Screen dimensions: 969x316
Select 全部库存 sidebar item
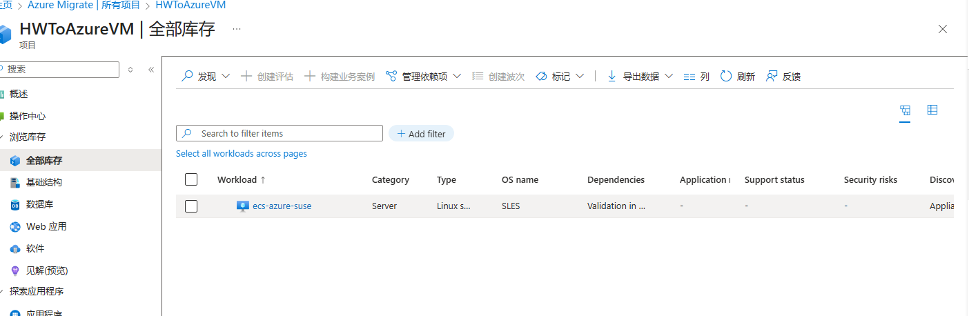[x=80, y=161]
